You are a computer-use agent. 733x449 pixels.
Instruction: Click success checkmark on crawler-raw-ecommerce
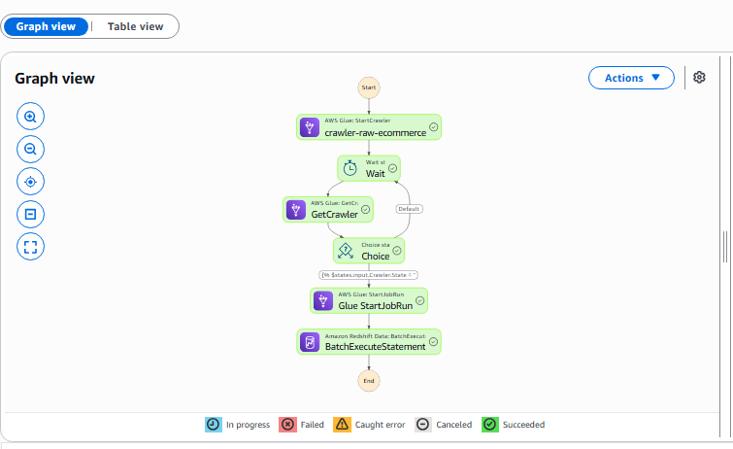pos(434,127)
